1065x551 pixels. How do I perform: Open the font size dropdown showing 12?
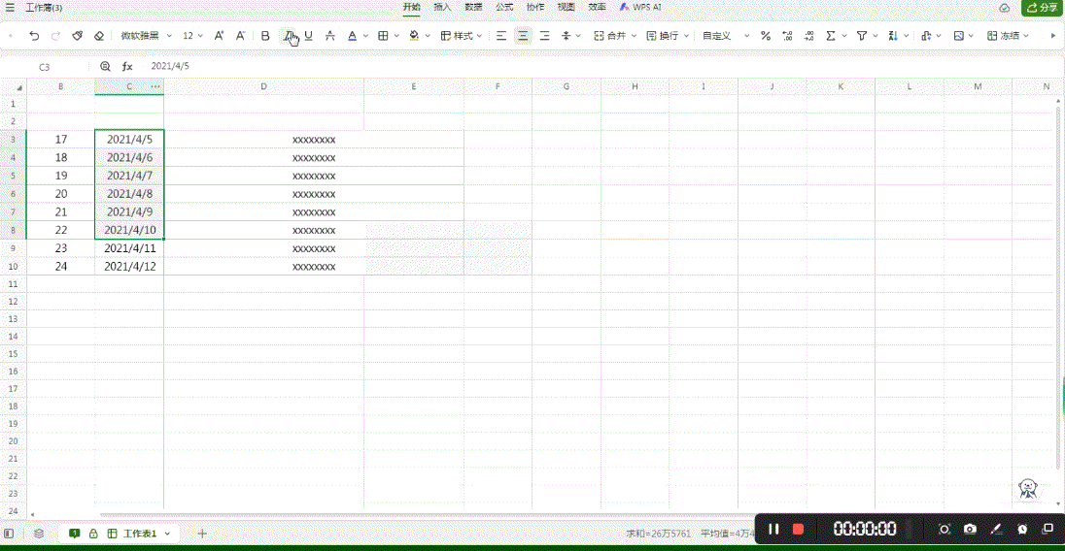click(192, 36)
